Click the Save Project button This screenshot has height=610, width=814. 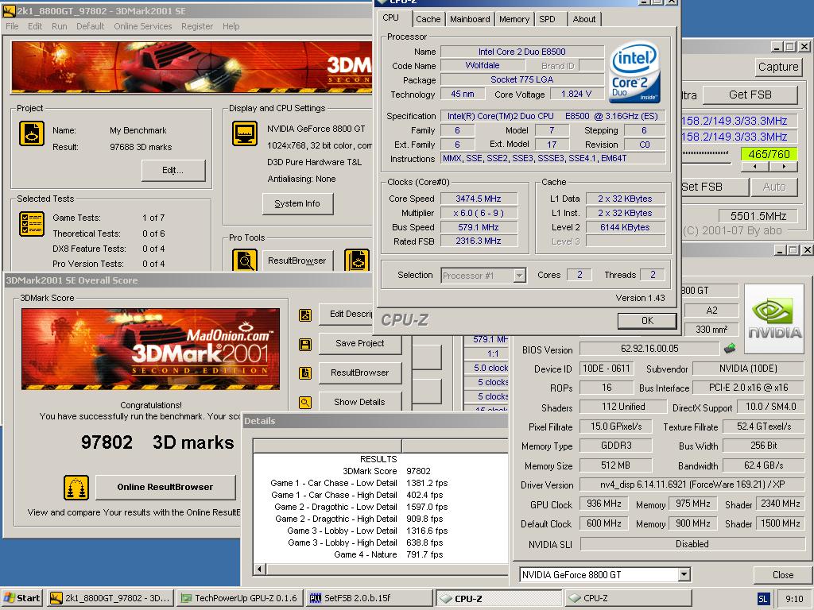click(x=360, y=343)
